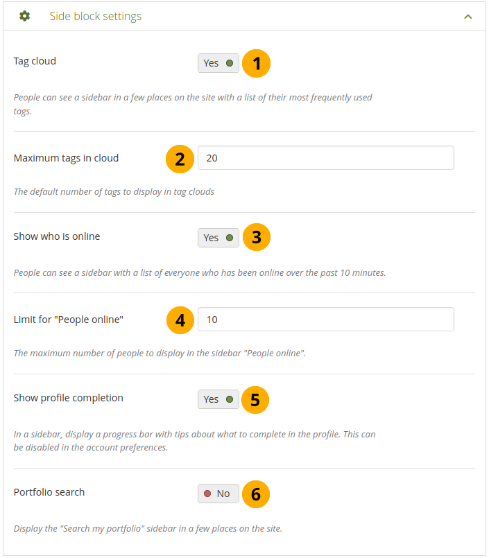
Task: Toggle the Show who is online switch
Action: (218, 238)
